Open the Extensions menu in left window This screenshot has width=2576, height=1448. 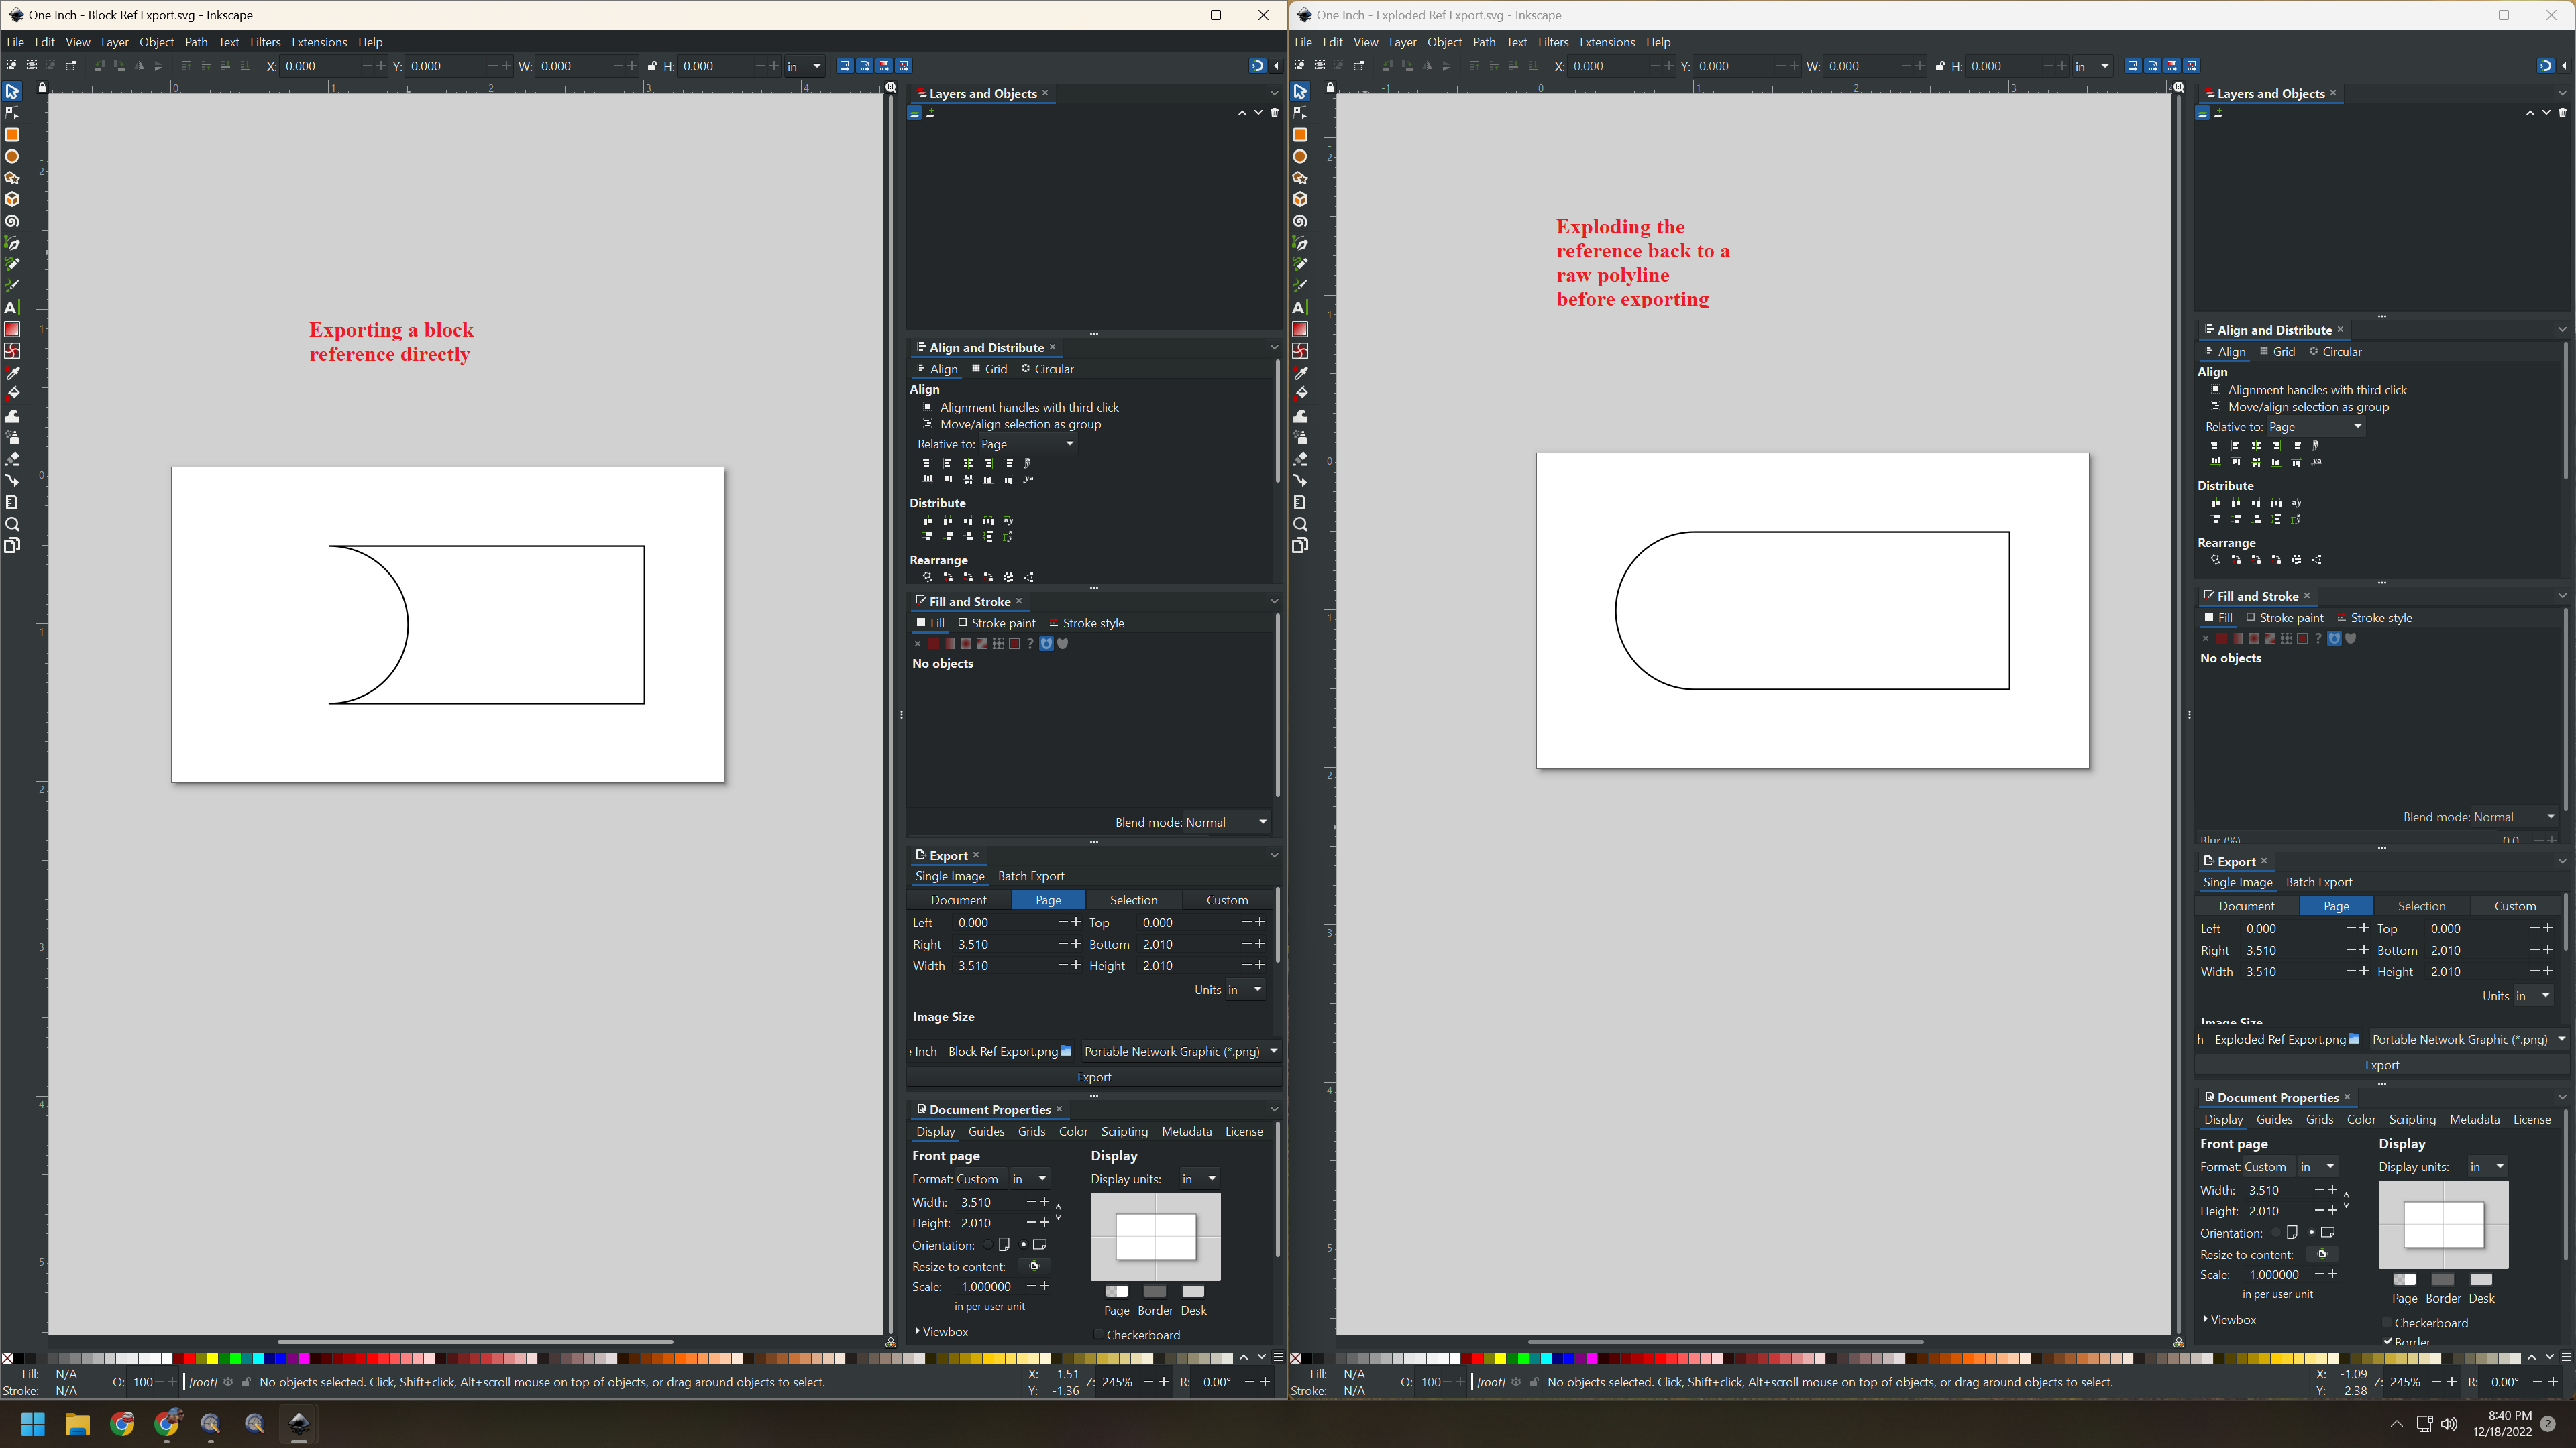click(319, 42)
